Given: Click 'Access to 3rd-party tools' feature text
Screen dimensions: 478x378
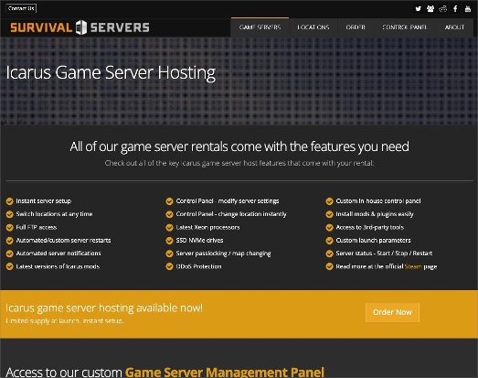Looking at the screenshot, I should point(370,228).
